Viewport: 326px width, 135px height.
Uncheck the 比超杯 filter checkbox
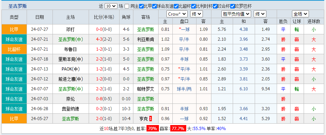point(176,6)
